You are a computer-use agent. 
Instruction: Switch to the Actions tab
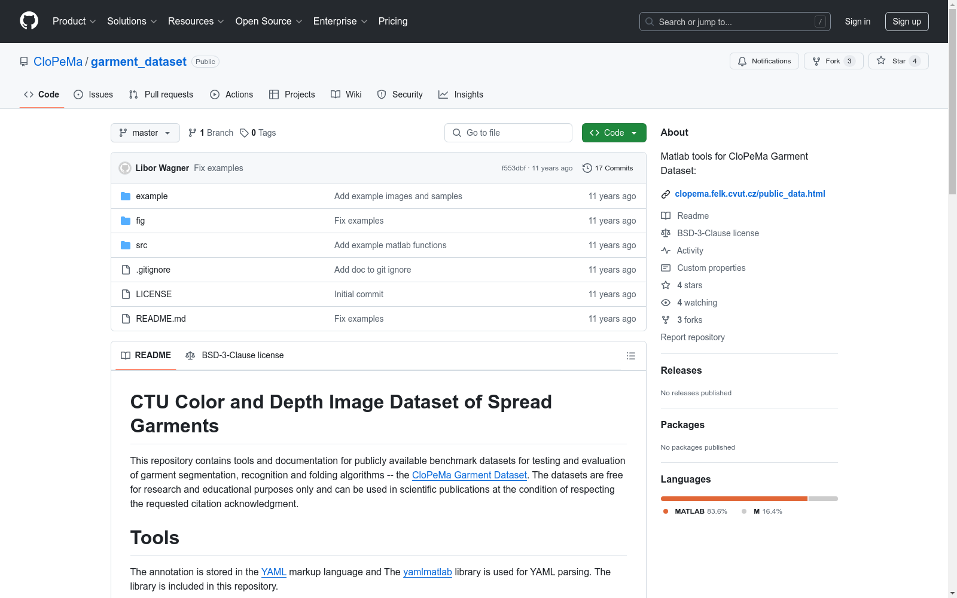point(231,94)
